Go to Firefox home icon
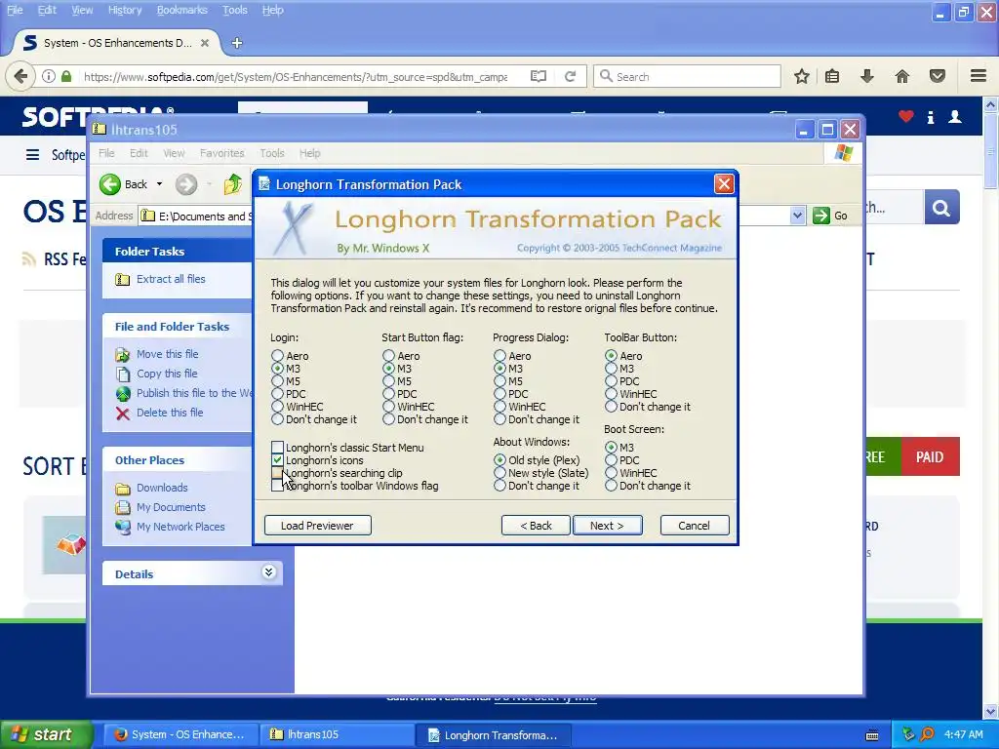Screen dimensions: 999x749 [x=902, y=76]
